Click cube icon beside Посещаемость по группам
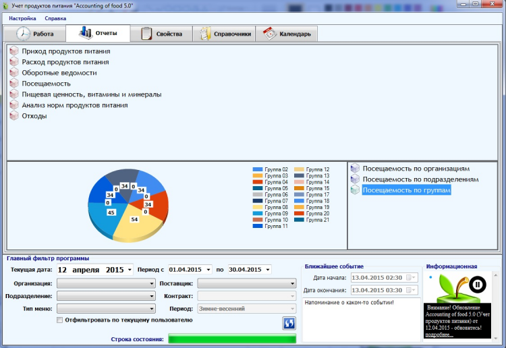Viewport: 506px width, 348px height. coord(355,190)
